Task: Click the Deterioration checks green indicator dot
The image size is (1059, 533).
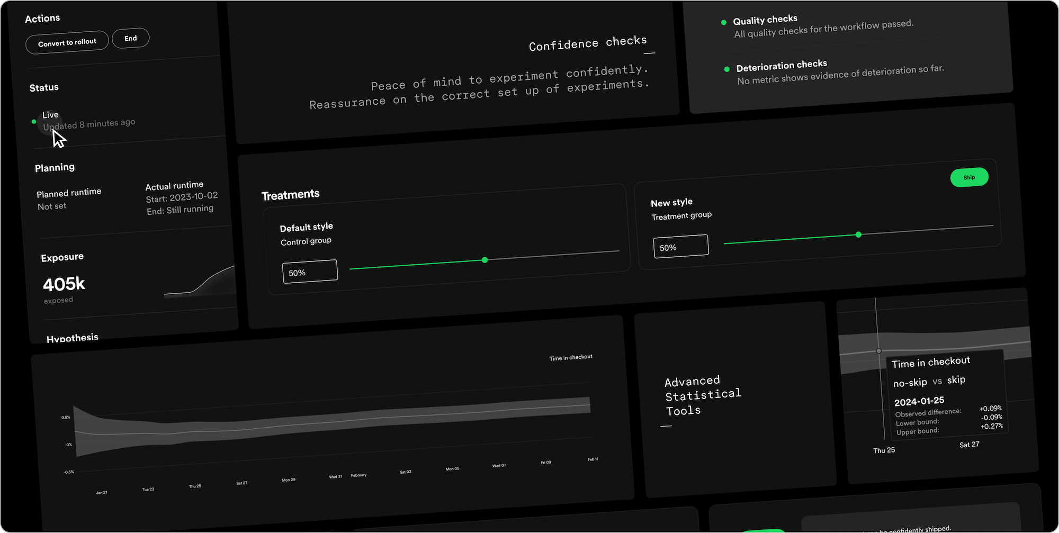Action: click(x=726, y=69)
